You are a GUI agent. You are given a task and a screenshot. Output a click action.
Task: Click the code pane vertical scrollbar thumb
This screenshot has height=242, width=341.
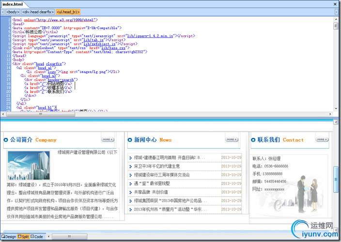tap(336, 26)
